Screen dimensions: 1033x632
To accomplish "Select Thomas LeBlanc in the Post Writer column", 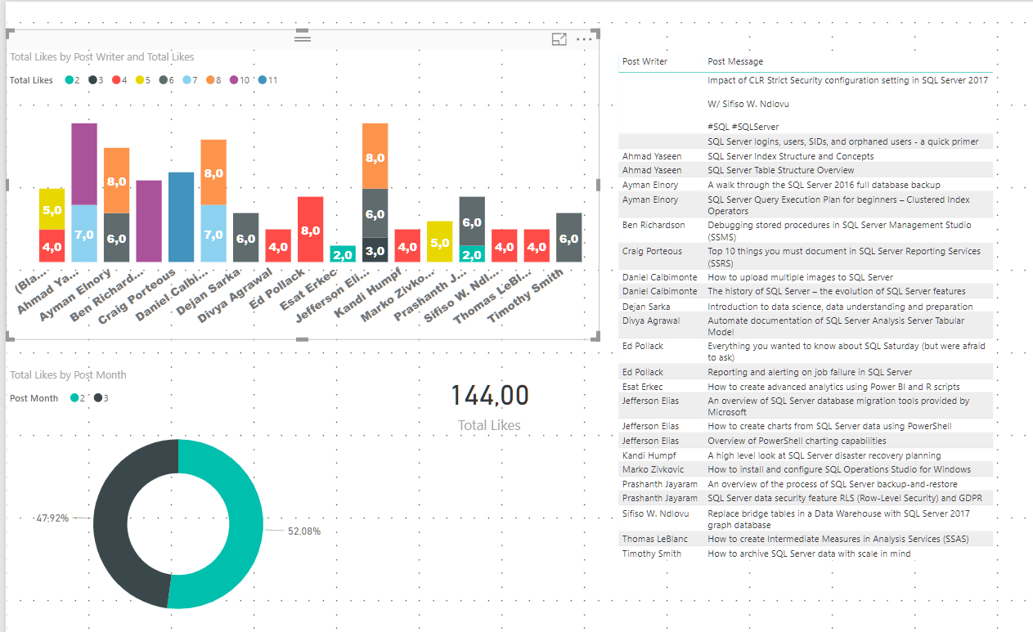I will 653,539.
